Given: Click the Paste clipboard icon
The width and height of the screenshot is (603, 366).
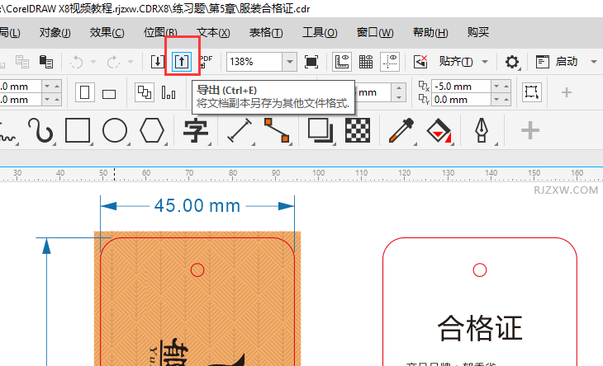Looking at the screenshot, I should coord(46,61).
